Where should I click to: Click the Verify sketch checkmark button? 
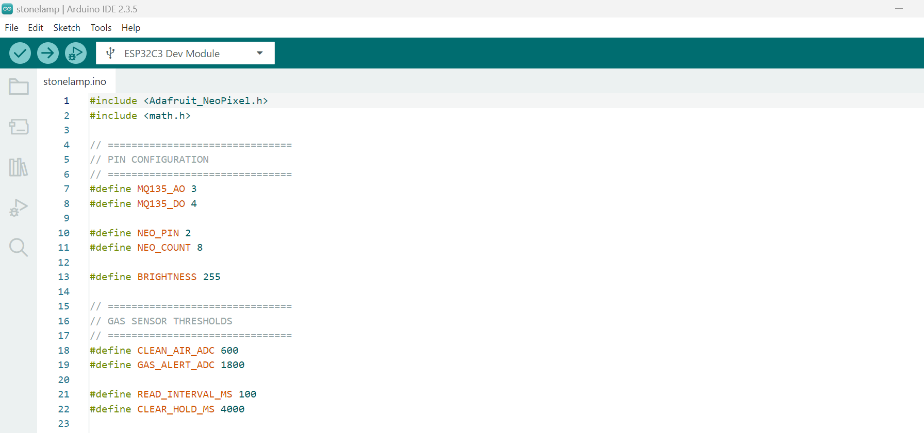(x=20, y=53)
